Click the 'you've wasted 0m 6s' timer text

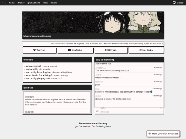[93, 126]
